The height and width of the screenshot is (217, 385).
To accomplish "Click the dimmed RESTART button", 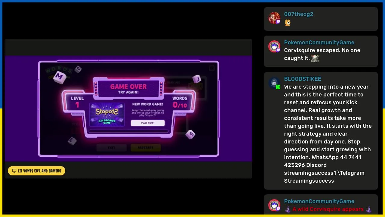I will [146, 148].
